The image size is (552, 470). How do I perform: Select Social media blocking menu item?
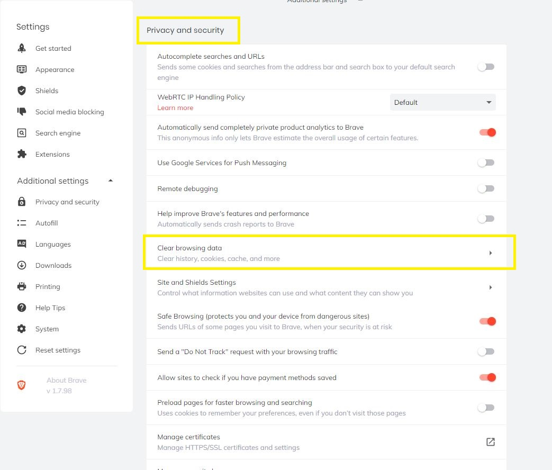tap(70, 112)
